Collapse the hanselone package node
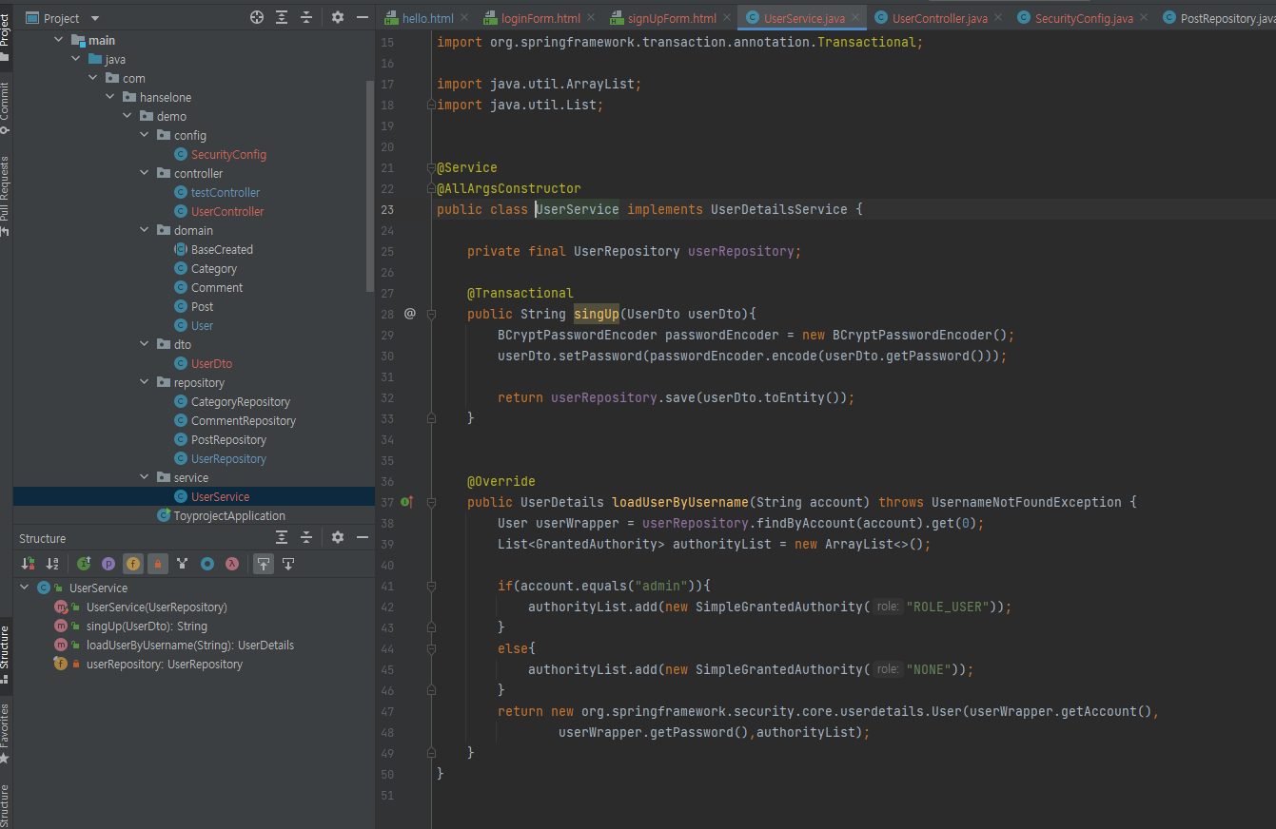 (109, 97)
